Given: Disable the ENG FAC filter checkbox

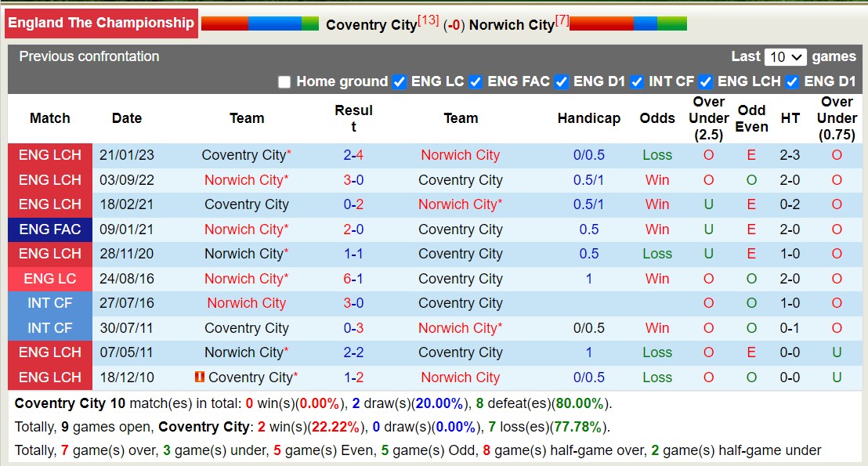Looking at the screenshot, I should click(x=476, y=81).
